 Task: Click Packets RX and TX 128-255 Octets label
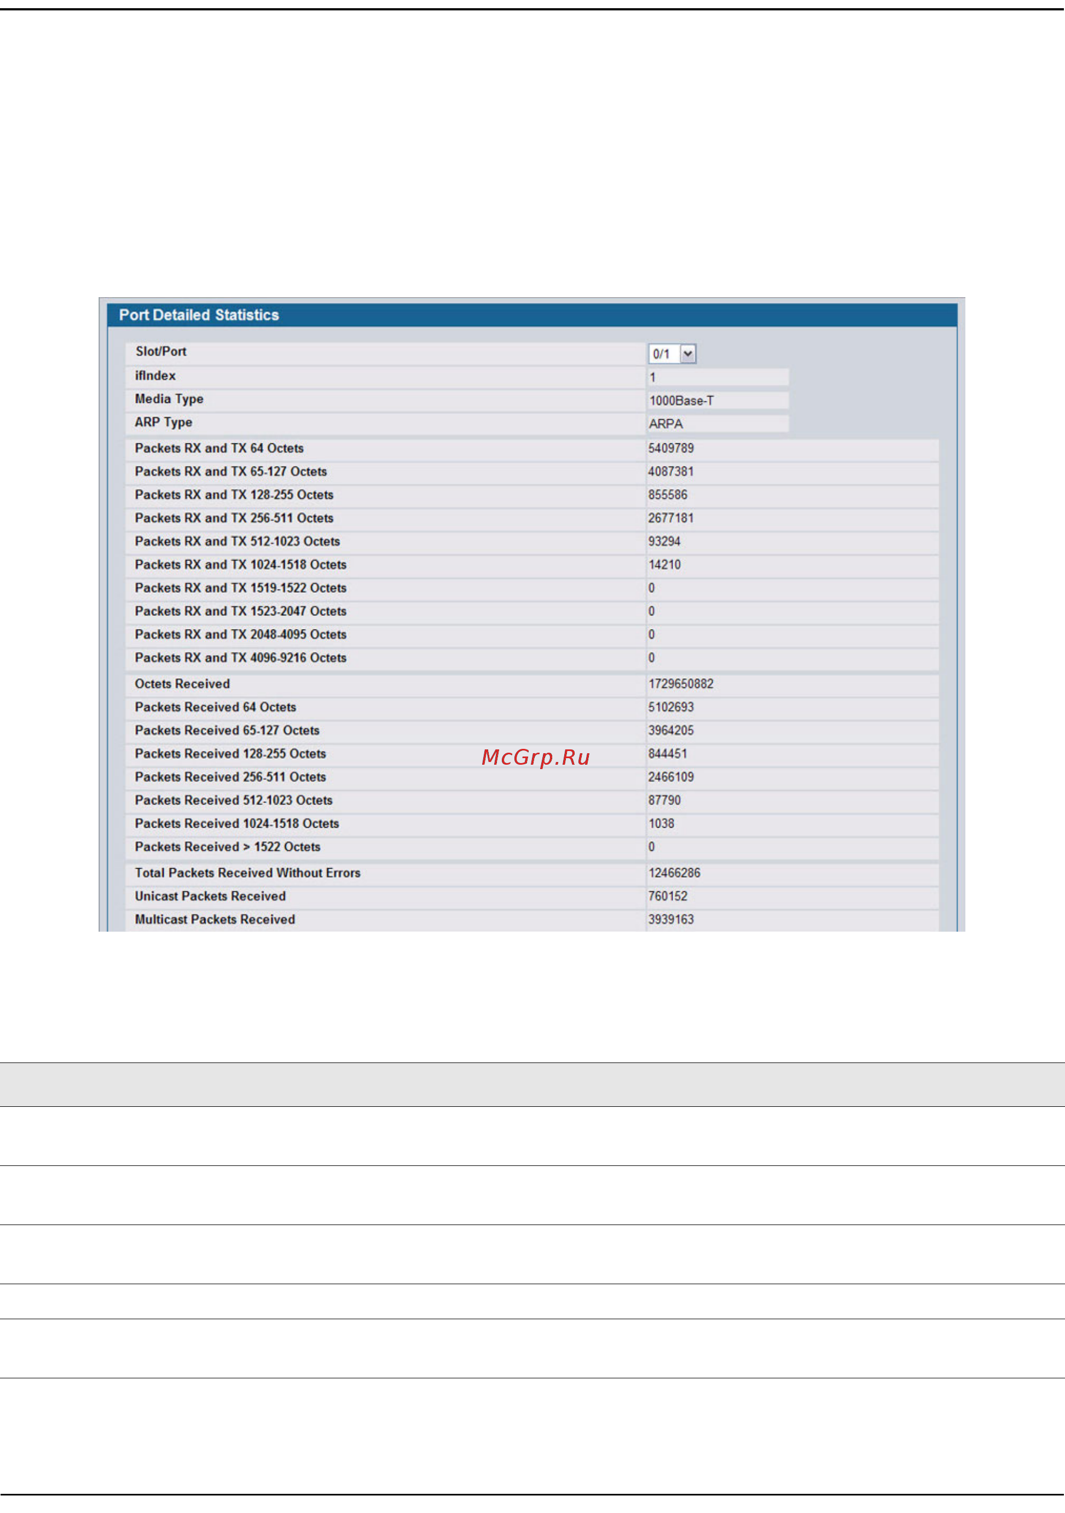coord(234,495)
